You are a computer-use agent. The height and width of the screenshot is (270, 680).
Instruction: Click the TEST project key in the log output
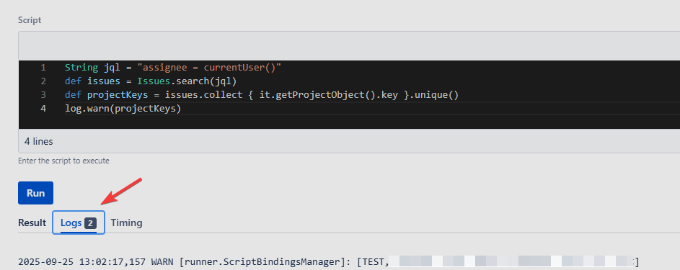click(375, 262)
